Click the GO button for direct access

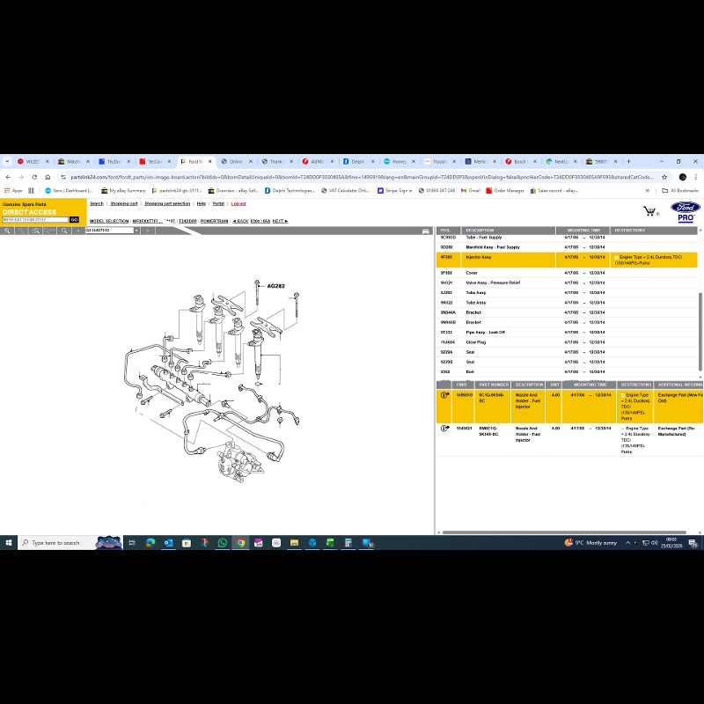point(74,220)
